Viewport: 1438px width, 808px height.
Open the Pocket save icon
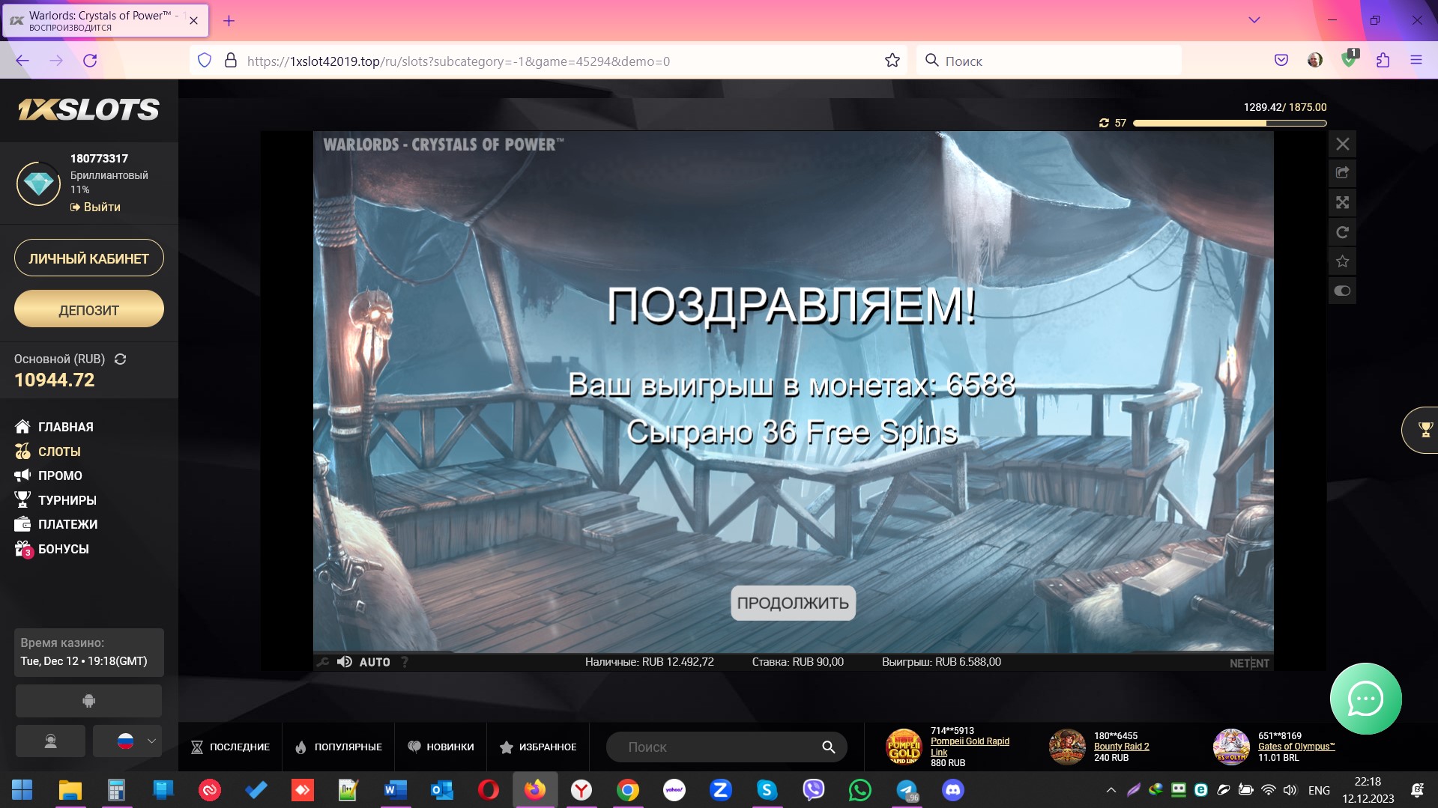(x=1281, y=61)
